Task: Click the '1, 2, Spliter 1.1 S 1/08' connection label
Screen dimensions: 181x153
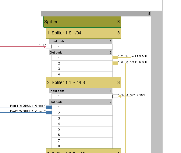Action: point(133,56)
